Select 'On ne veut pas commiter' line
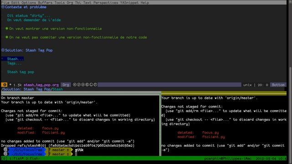This screenshot has width=292, height=164. point(78,37)
